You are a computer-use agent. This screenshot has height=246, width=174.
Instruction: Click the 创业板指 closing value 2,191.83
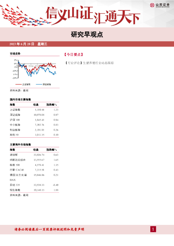pyautogui.click(x=39, y=130)
